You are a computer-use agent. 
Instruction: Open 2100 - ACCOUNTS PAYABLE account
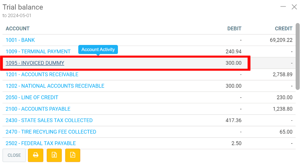pos(38,109)
